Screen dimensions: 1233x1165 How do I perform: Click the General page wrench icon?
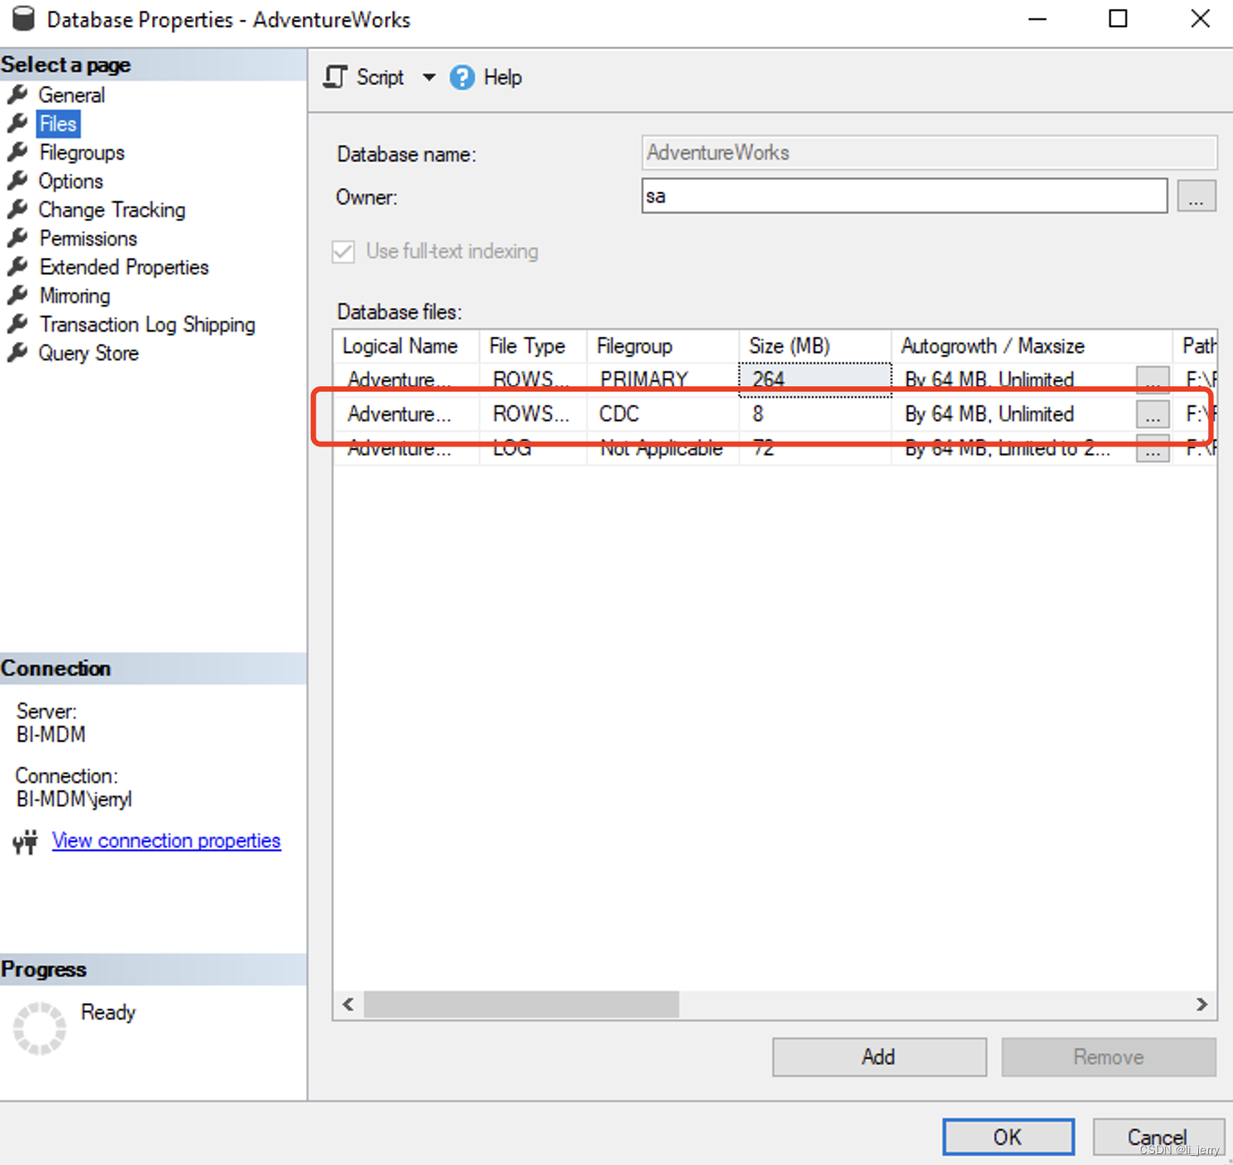coord(18,94)
